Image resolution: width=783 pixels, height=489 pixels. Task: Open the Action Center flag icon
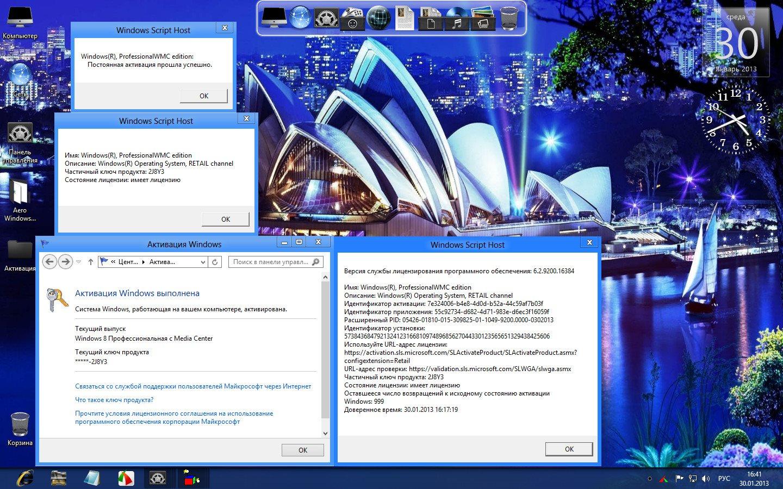pyautogui.click(x=679, y=479)
